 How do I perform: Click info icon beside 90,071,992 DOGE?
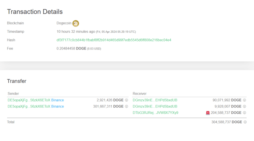pos(244,100)
